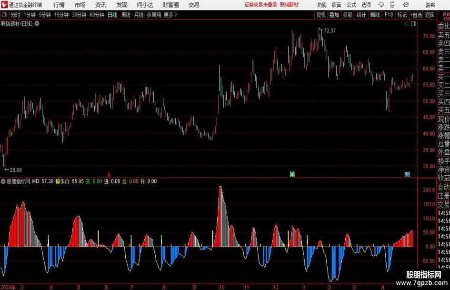Click the 72.37 high price label

(330, 30)
